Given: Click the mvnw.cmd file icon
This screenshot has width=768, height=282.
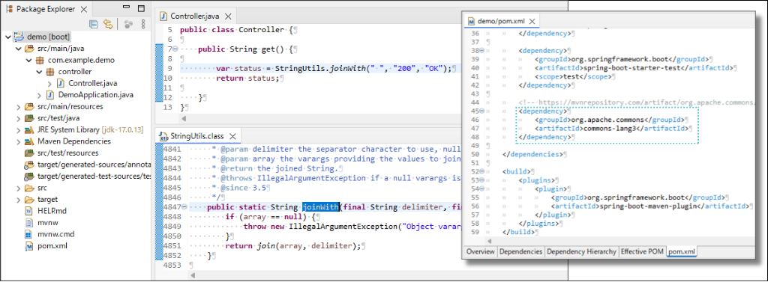Looking at the screenshot, I should coord(28,234).
